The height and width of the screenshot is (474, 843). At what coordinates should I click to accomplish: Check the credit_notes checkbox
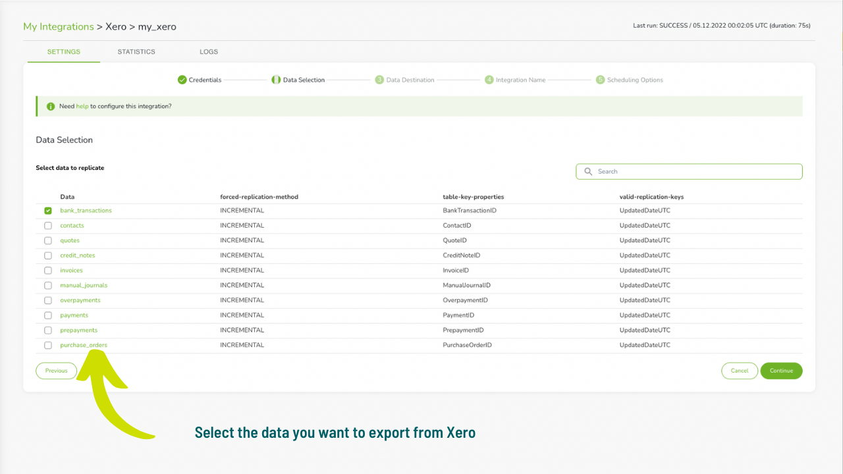point(48,255)
